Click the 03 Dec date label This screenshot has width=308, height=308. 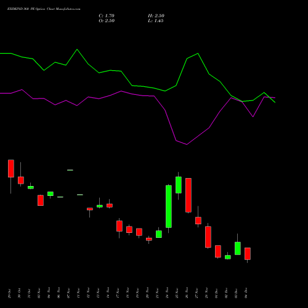tap(236, 293)
